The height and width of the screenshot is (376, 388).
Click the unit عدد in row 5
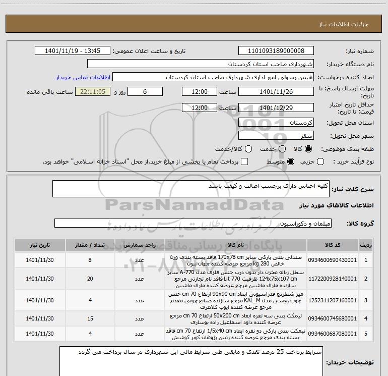coord(140,334)
